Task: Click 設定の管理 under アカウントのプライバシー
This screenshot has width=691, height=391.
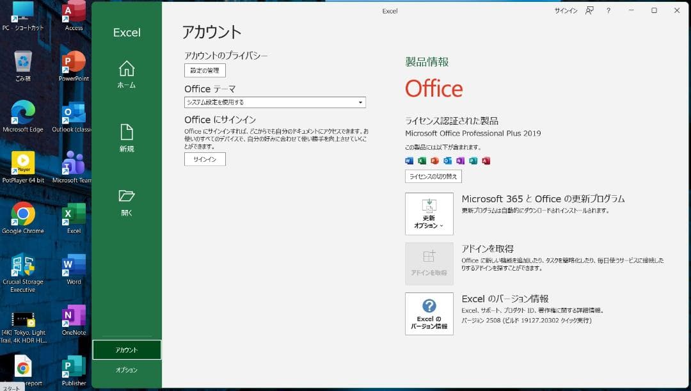Action: coord(205,70)
